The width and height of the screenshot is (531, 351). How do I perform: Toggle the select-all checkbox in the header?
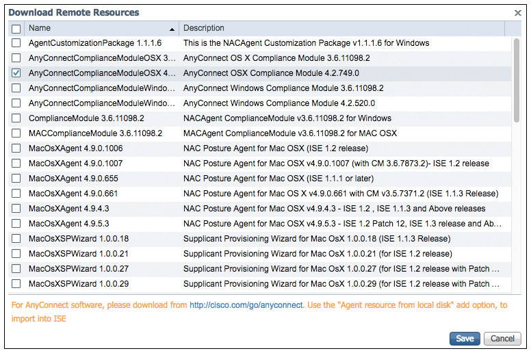tap(16, 29)
